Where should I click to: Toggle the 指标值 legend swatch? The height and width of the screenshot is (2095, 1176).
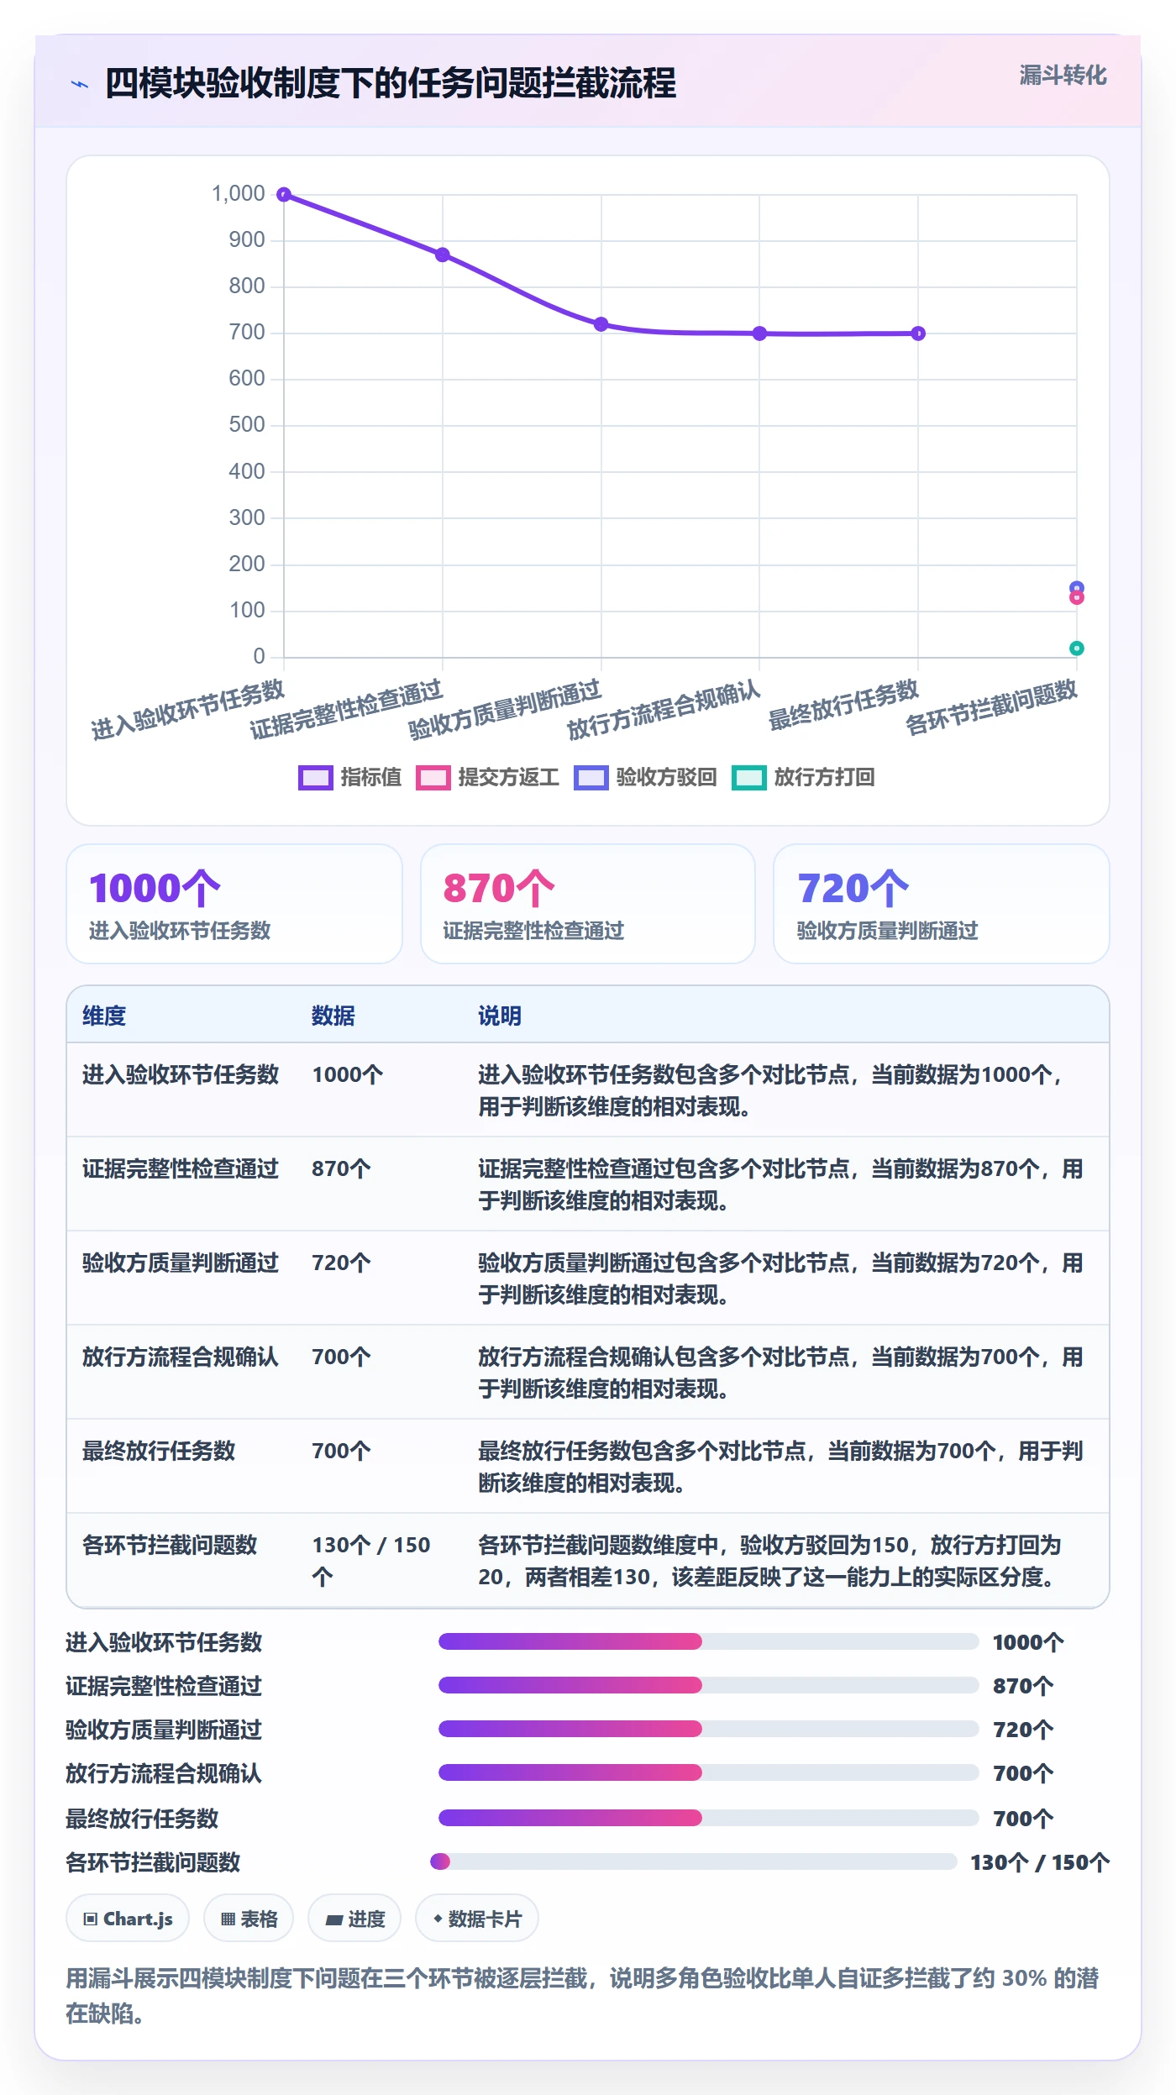(316, 778)
